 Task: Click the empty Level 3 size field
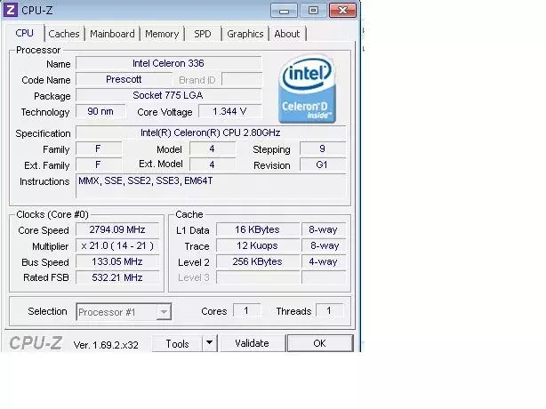point(258,277)
